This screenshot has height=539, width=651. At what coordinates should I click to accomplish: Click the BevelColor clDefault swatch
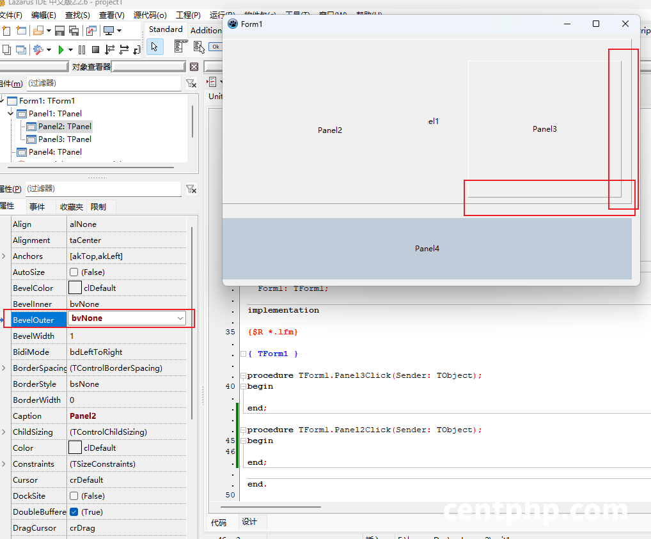(75, 288)
